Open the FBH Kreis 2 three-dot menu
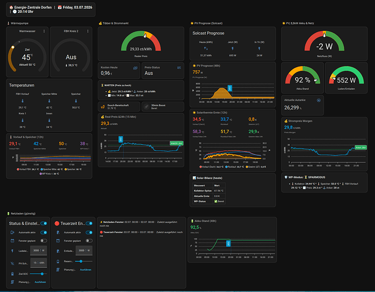375x292 pixels. click(x=88, y=32)
